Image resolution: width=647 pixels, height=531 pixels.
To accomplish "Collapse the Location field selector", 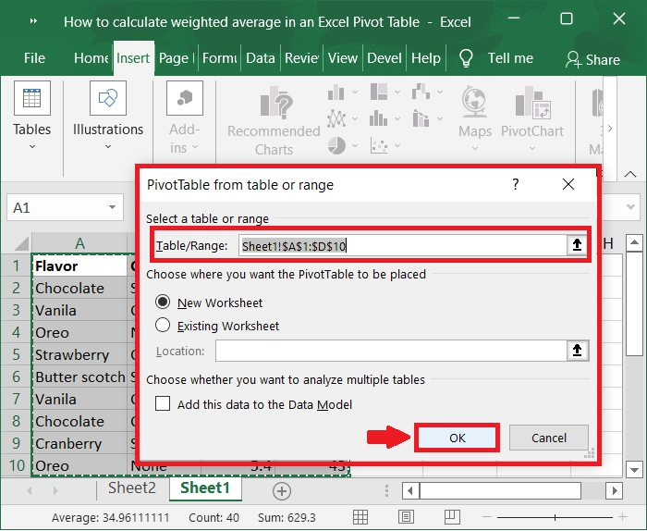I will tap(578, 351).
